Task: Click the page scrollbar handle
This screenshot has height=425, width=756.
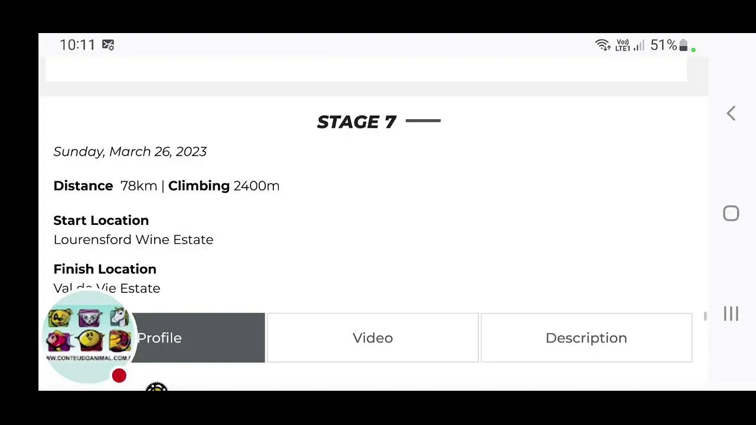Action: [705, 316]
